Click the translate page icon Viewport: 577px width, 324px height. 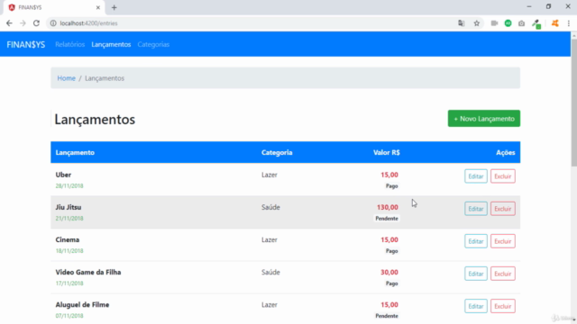(x=461, y=23)
